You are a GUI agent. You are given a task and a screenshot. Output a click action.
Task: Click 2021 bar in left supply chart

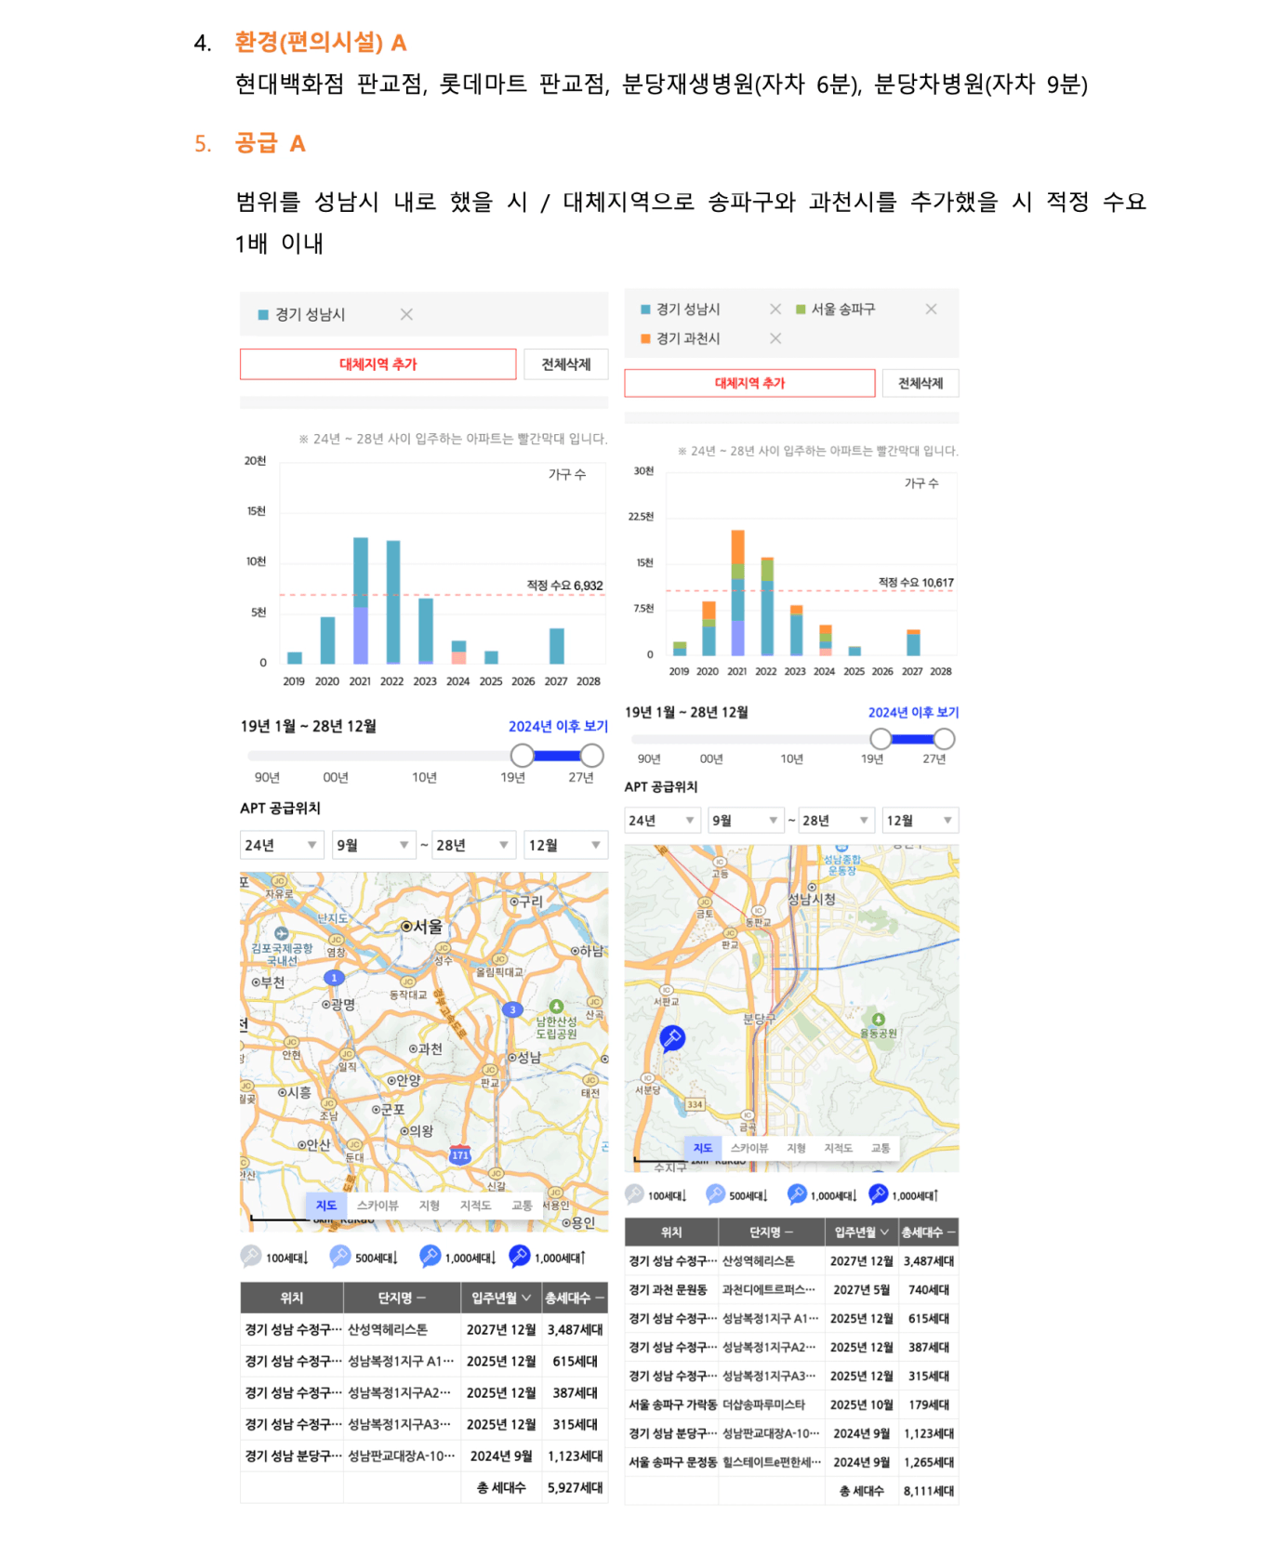click(x=361, y=600)
